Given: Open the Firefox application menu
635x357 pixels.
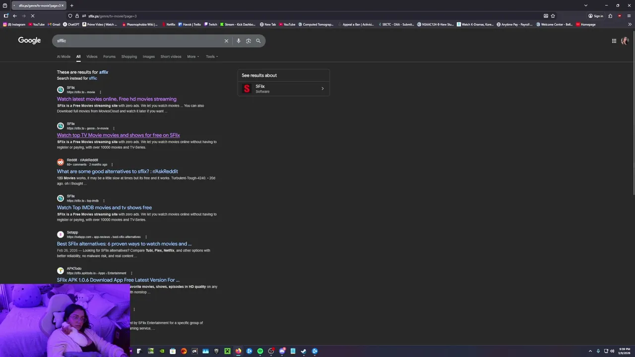Looking at the screenshot, I should tap(629, 16).
